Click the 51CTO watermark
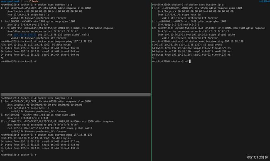This screenshot has width=270, height=161. click(258, 157)
